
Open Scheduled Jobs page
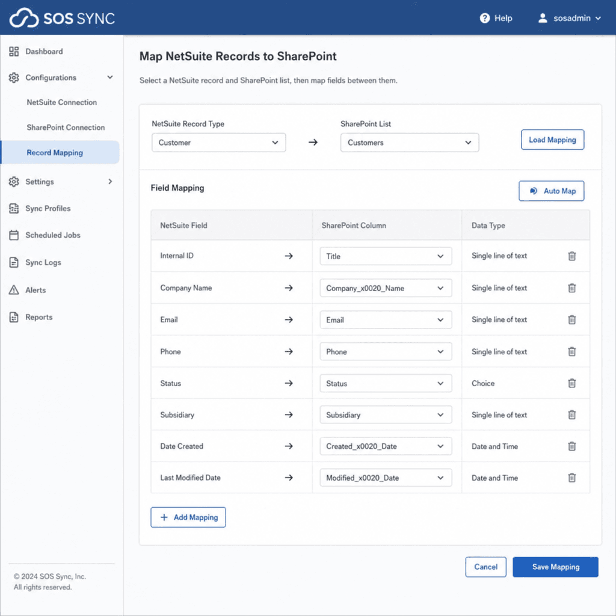click(53, 235)
